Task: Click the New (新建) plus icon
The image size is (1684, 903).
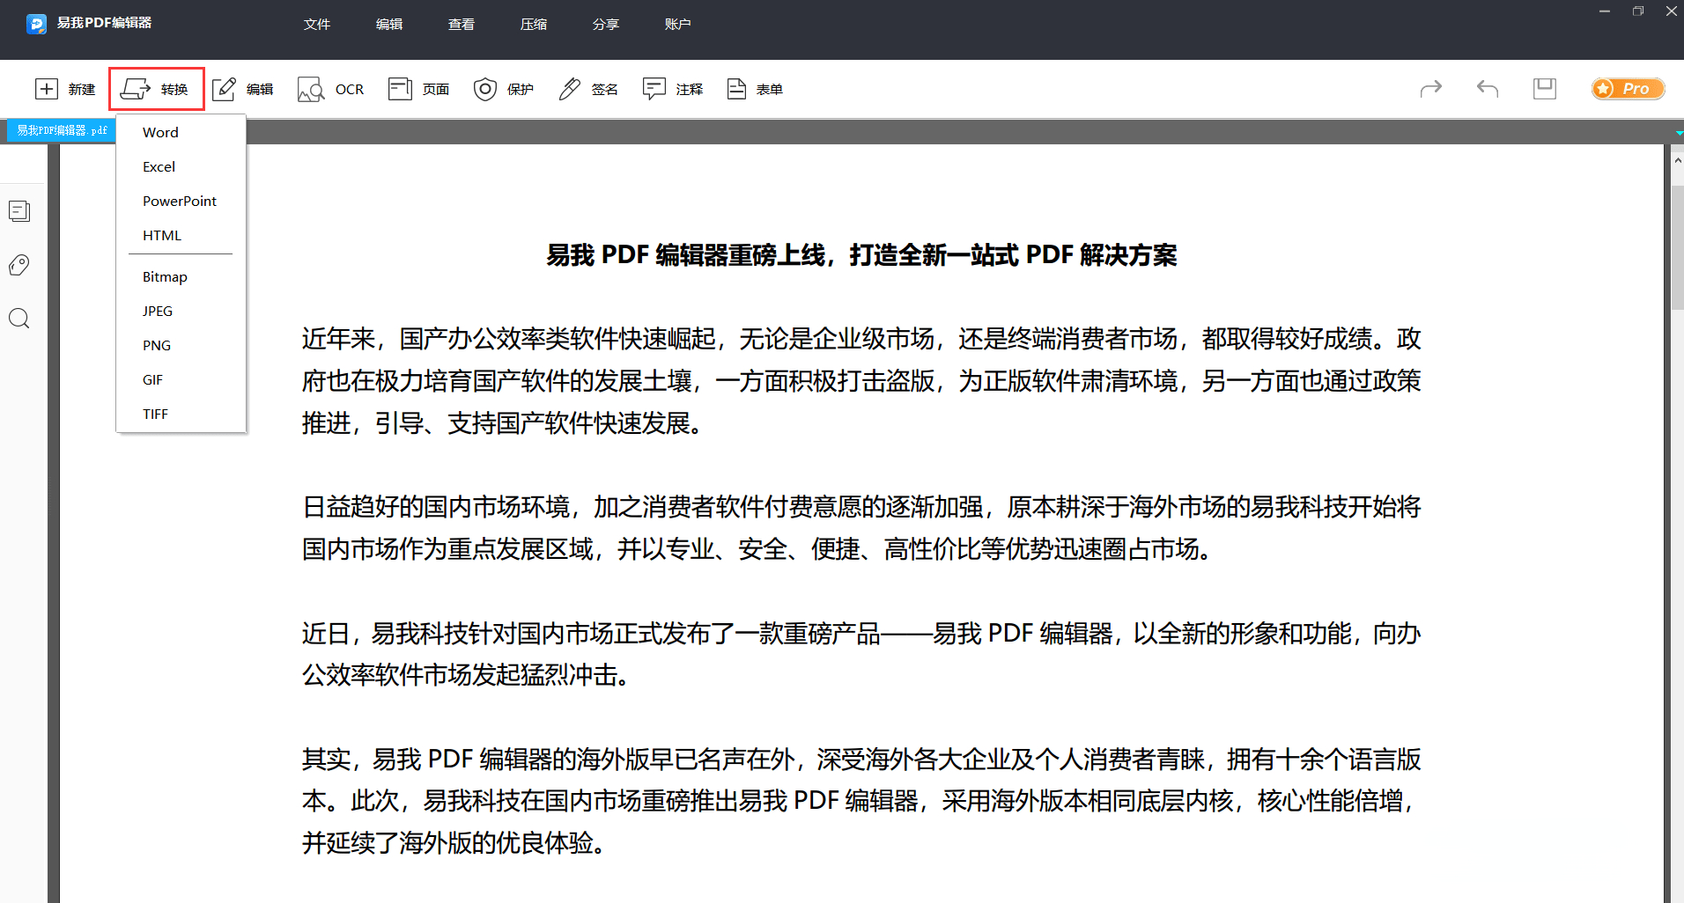Action: click(x=47, y=89)
